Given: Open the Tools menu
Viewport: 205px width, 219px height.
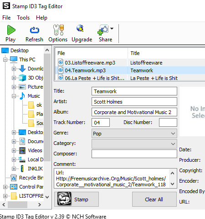Looking at the screenshot, I should 23,18.
